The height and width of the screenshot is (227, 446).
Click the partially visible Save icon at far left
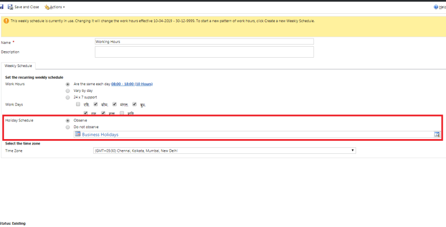[x=2, y=7]
